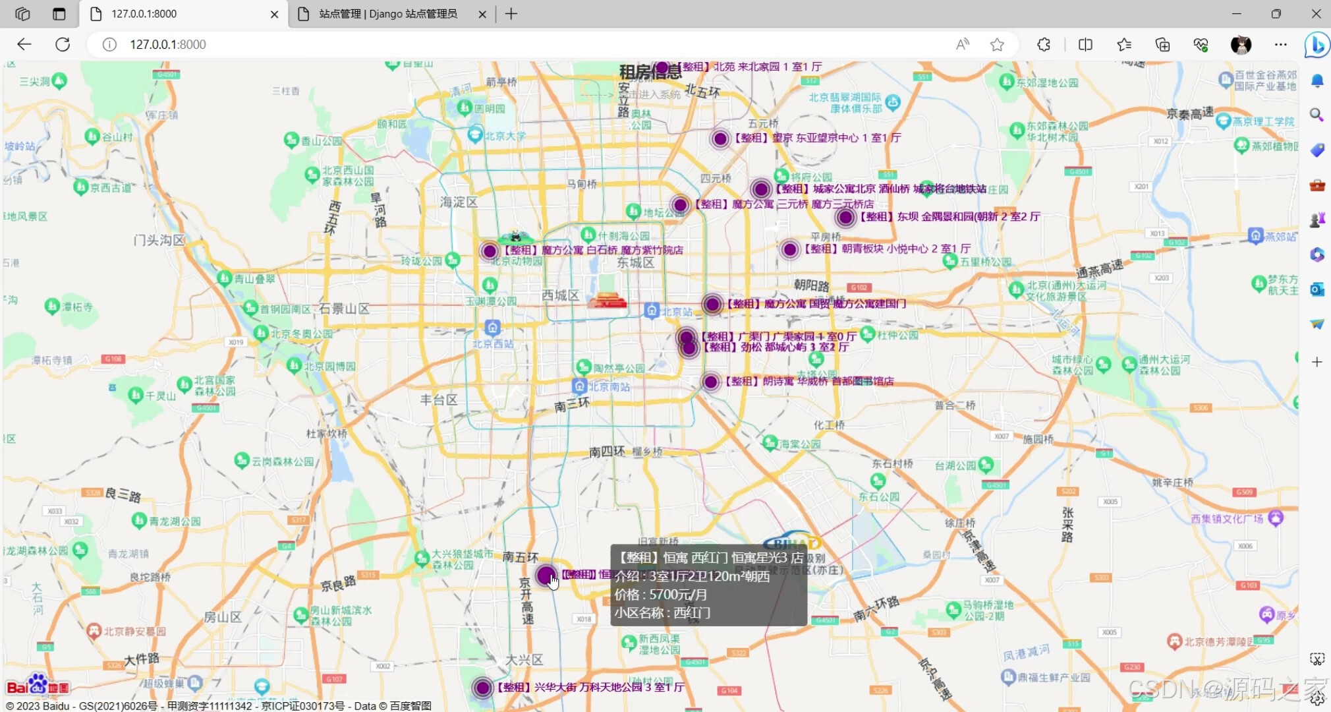Select the 朝青板块 小悦中心 marker
1331x712 pixels.
(790, 249)
